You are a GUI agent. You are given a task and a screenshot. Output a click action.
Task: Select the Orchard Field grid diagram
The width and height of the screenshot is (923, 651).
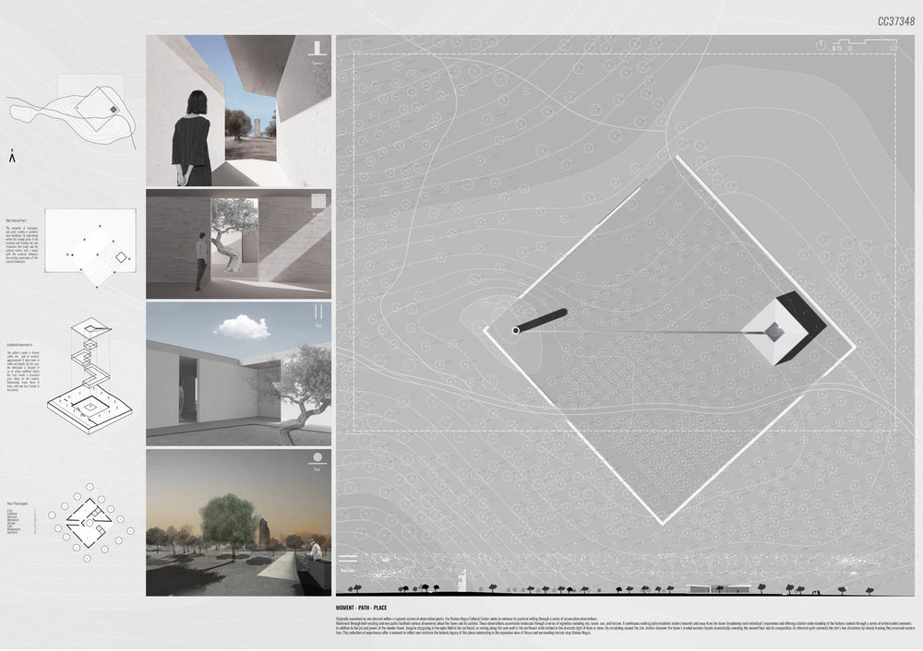[x=90, y=248]
